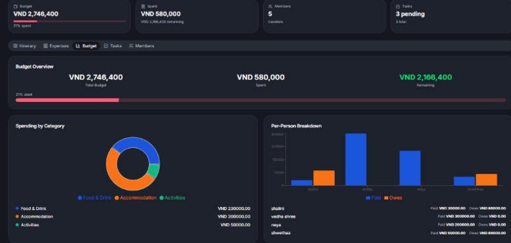Click the Activities category list row
The height and width of the screenshot is (243, 511).
coord(133,225)
